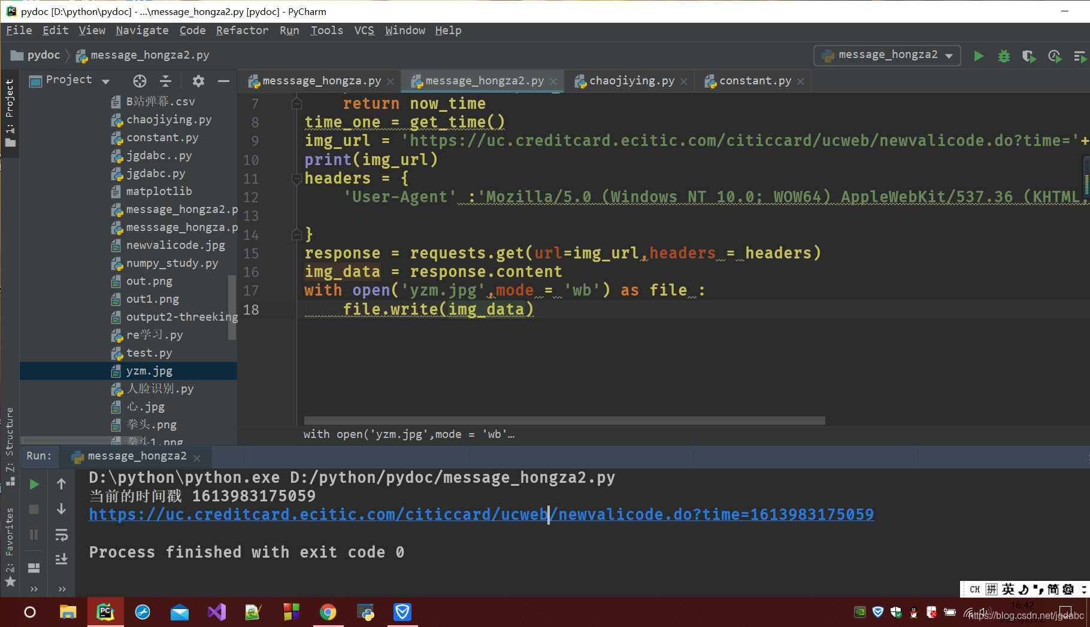Fold the headers dictionary on line 11
The width and height of the screenshot is (1090, 627).
pos(296,178)
